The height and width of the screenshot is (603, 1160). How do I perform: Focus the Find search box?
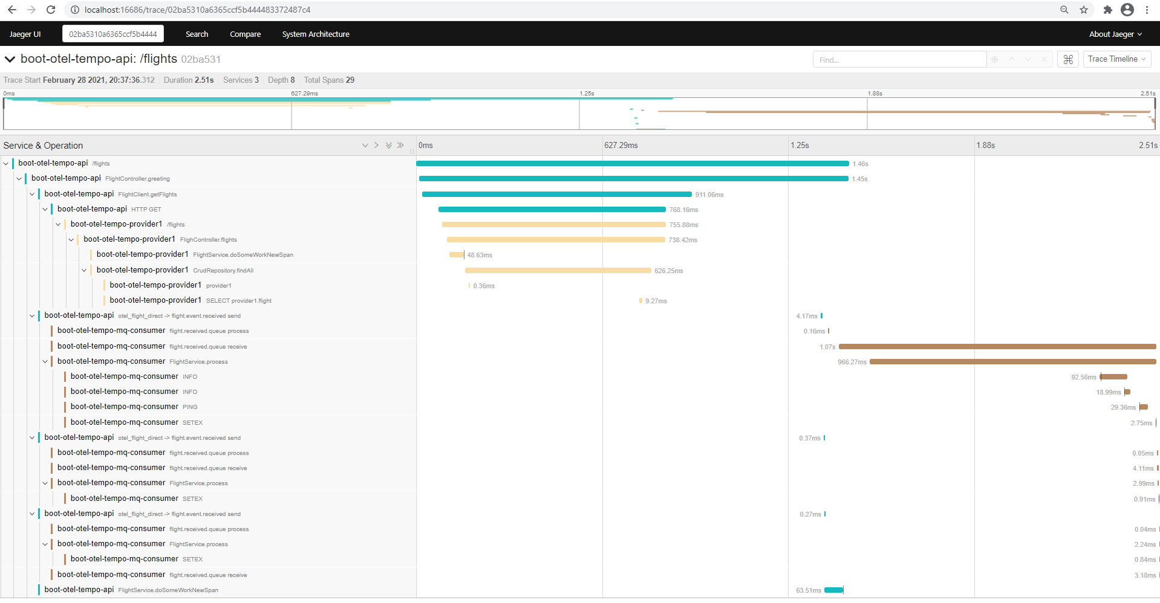(899, 59)
